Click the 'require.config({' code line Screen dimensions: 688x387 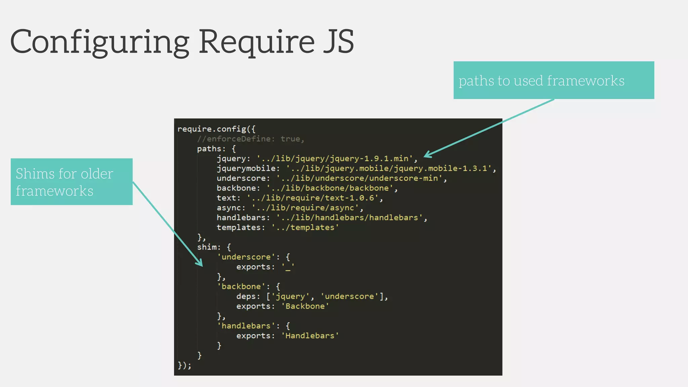coord(216,129)
